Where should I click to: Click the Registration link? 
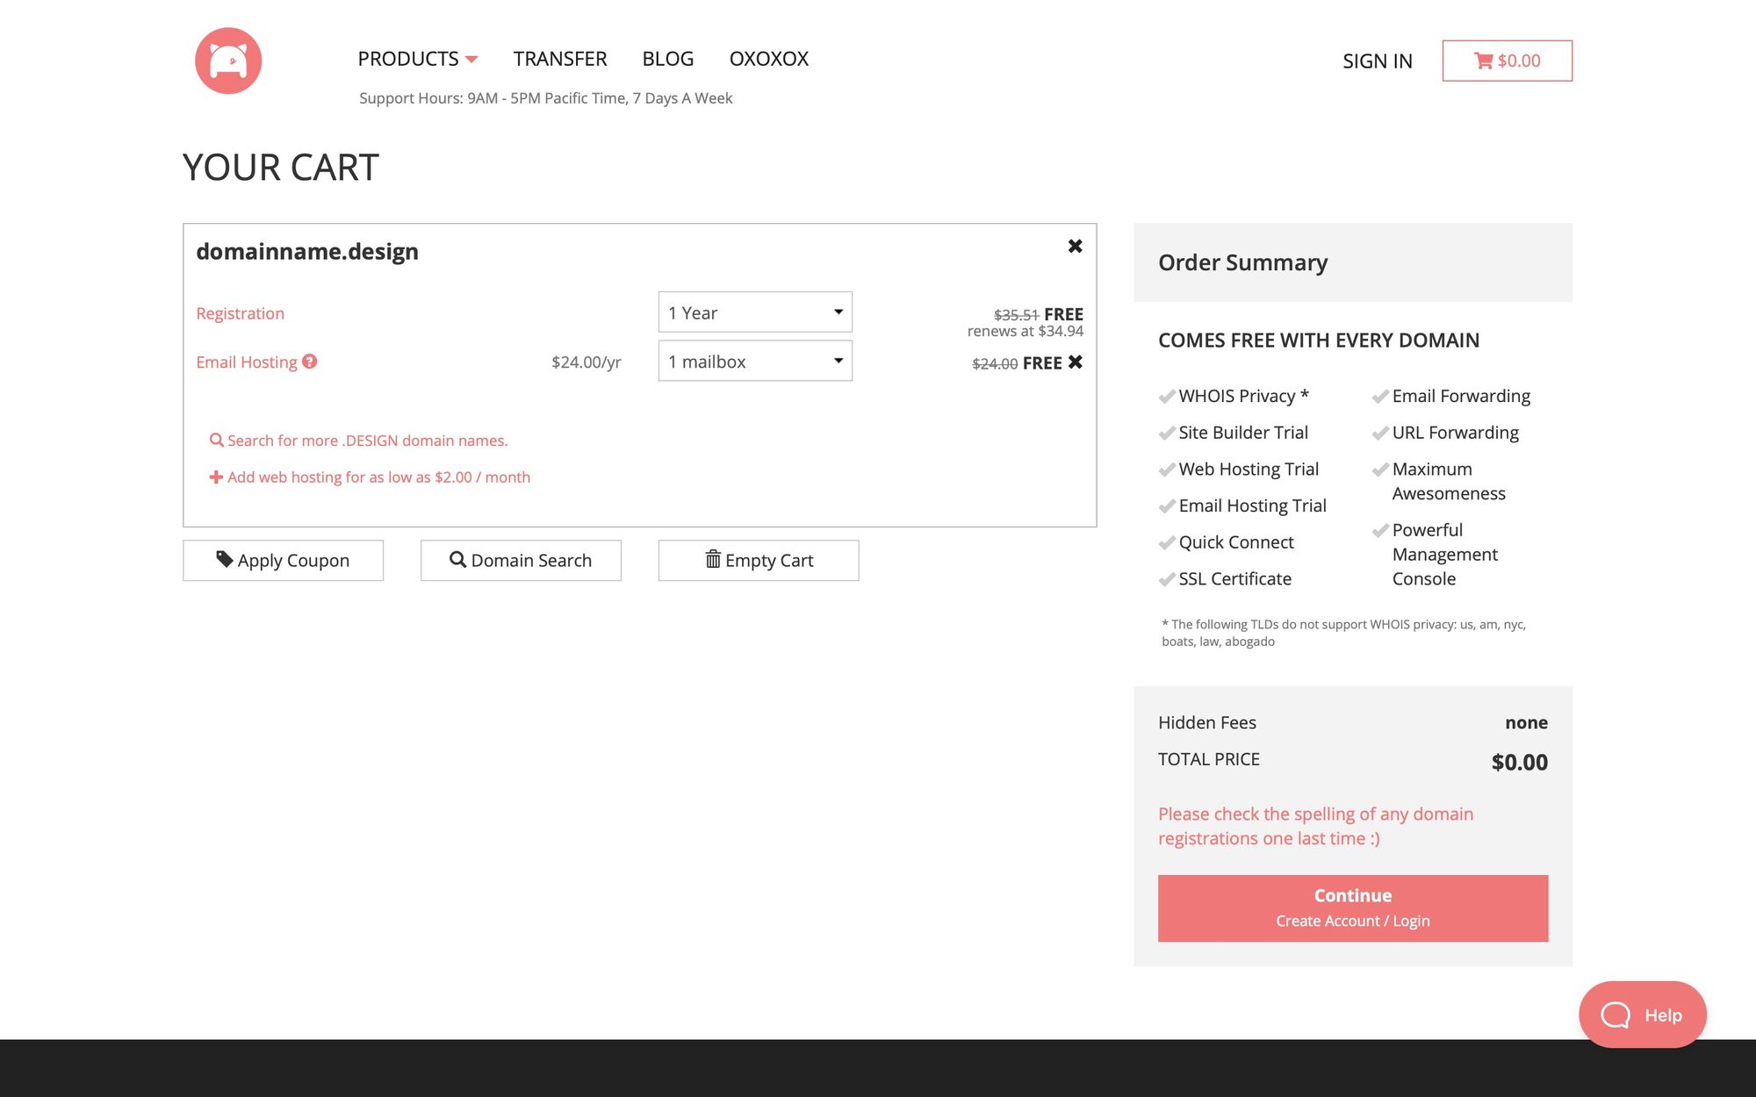coord(240,313)
